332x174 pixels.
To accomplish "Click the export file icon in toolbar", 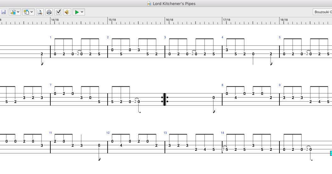I will click(x=26, y=12).
